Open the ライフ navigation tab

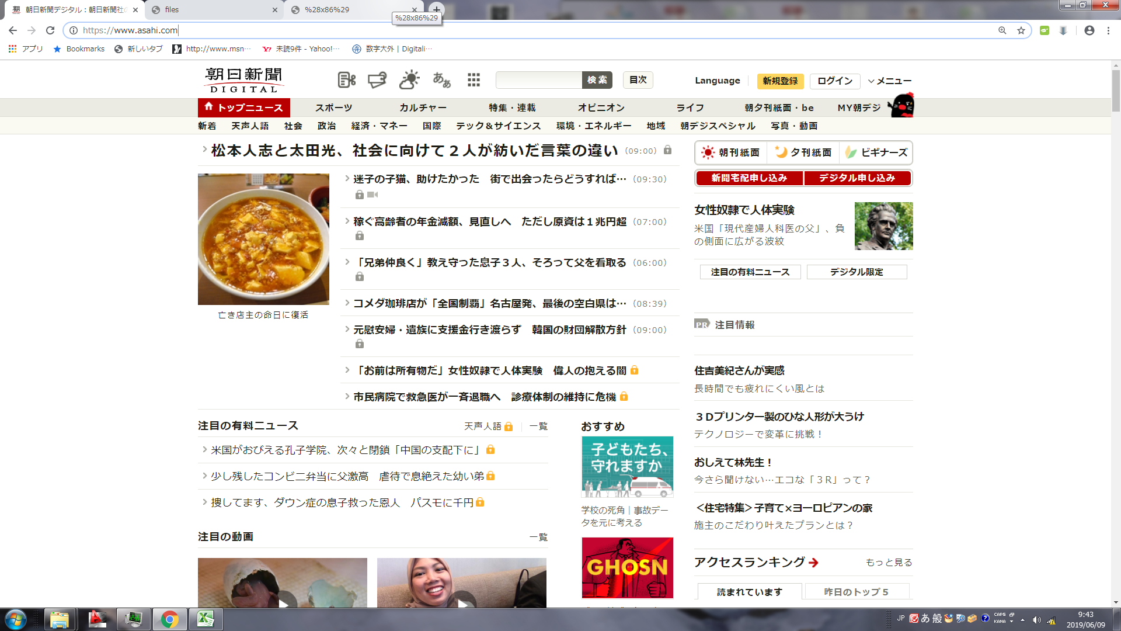pos(690,108)
